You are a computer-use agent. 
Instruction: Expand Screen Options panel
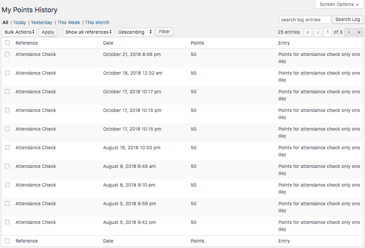pos(339,4)
